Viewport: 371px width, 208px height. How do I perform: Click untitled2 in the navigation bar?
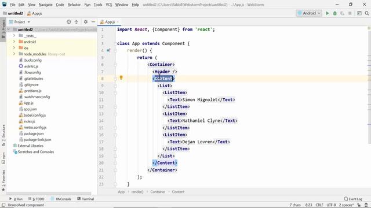click(13, 13)
